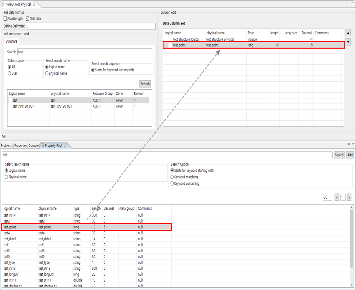The height and width of the screenshot is (290, 356).
Task: Go to previous page of Property Pool
Action: point(337,197)
